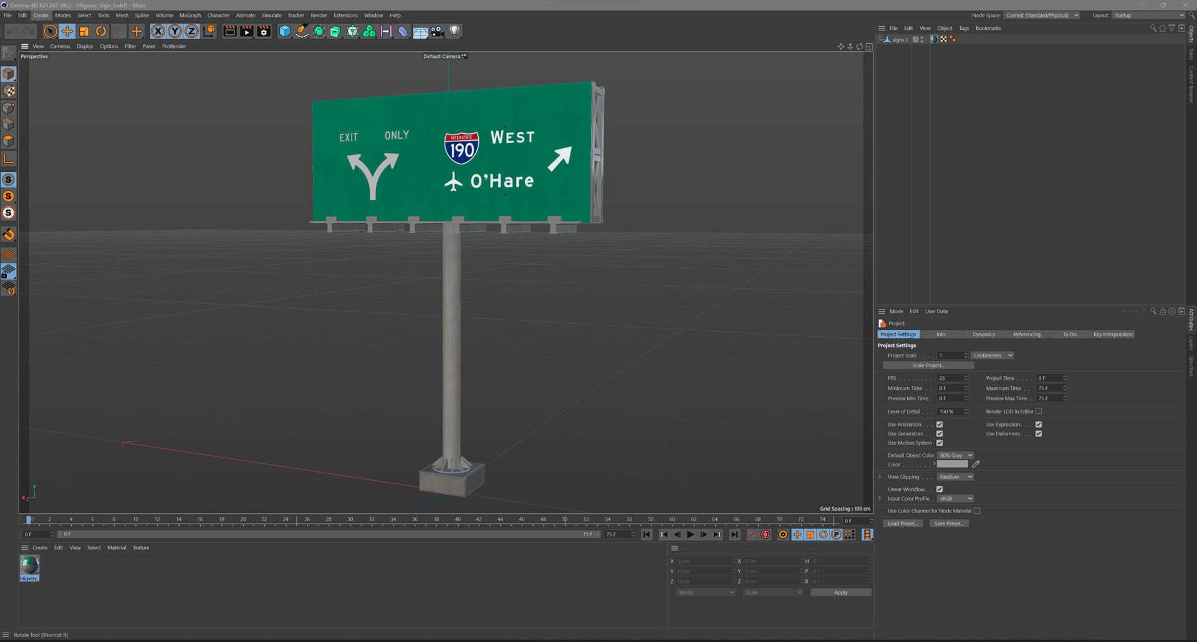Select the Spline Pen tool
The width and height of the screenshot is (1197, 642).
coord(302,31)
